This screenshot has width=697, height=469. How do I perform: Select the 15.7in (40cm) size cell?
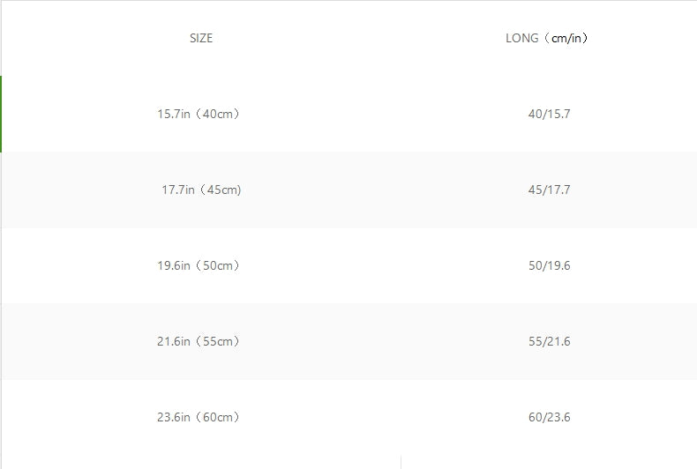click(x=199, y=114)
